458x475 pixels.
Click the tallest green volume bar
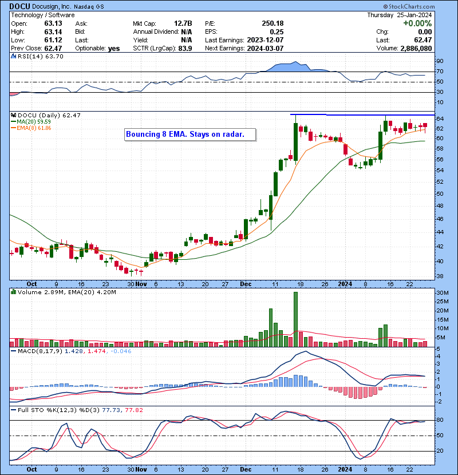296,319
